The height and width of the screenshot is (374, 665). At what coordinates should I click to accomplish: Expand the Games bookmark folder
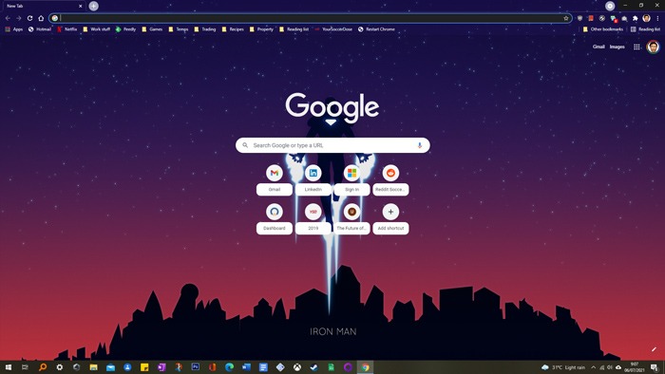(152, 29)
